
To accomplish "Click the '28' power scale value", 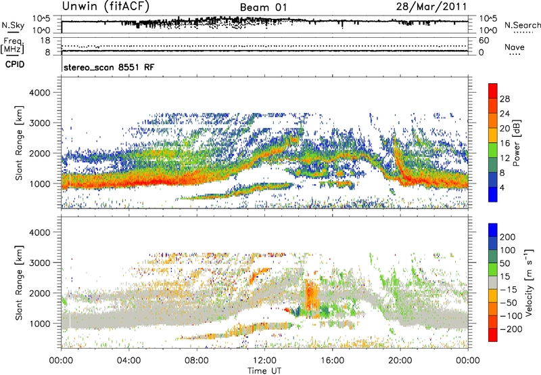I will [504, 99].
